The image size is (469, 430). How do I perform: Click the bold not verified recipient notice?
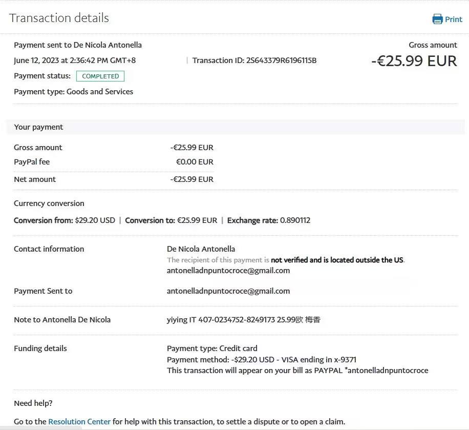tap(337, 260)
